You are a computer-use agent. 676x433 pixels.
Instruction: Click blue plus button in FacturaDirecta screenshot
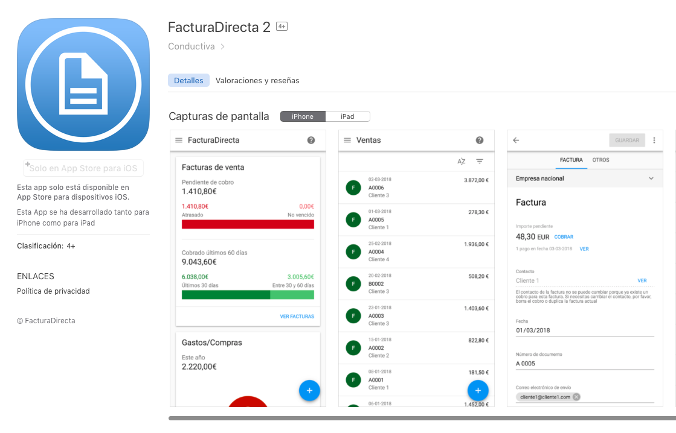309,390
